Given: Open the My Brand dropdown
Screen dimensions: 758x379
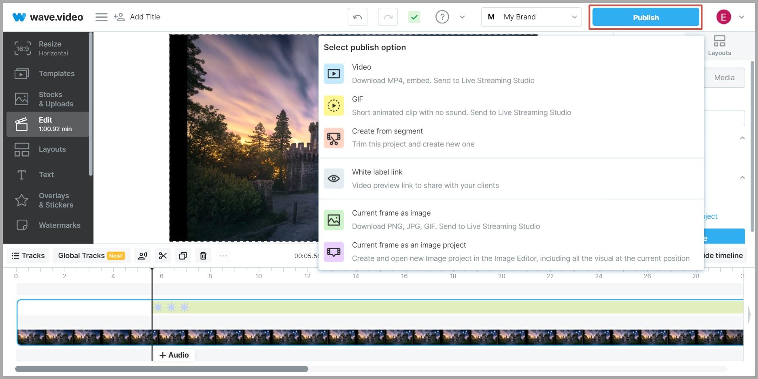Looking at the screenshot, I should (x=531, y=17).
